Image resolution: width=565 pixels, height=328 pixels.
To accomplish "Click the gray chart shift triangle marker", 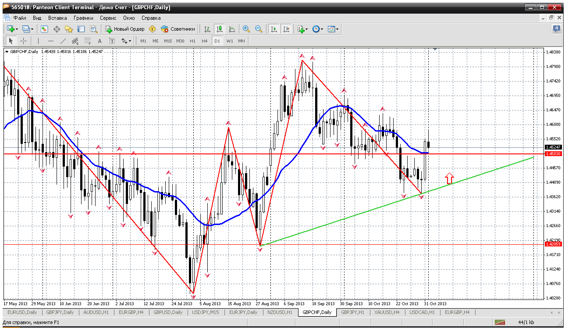I will tap(434, 49).
